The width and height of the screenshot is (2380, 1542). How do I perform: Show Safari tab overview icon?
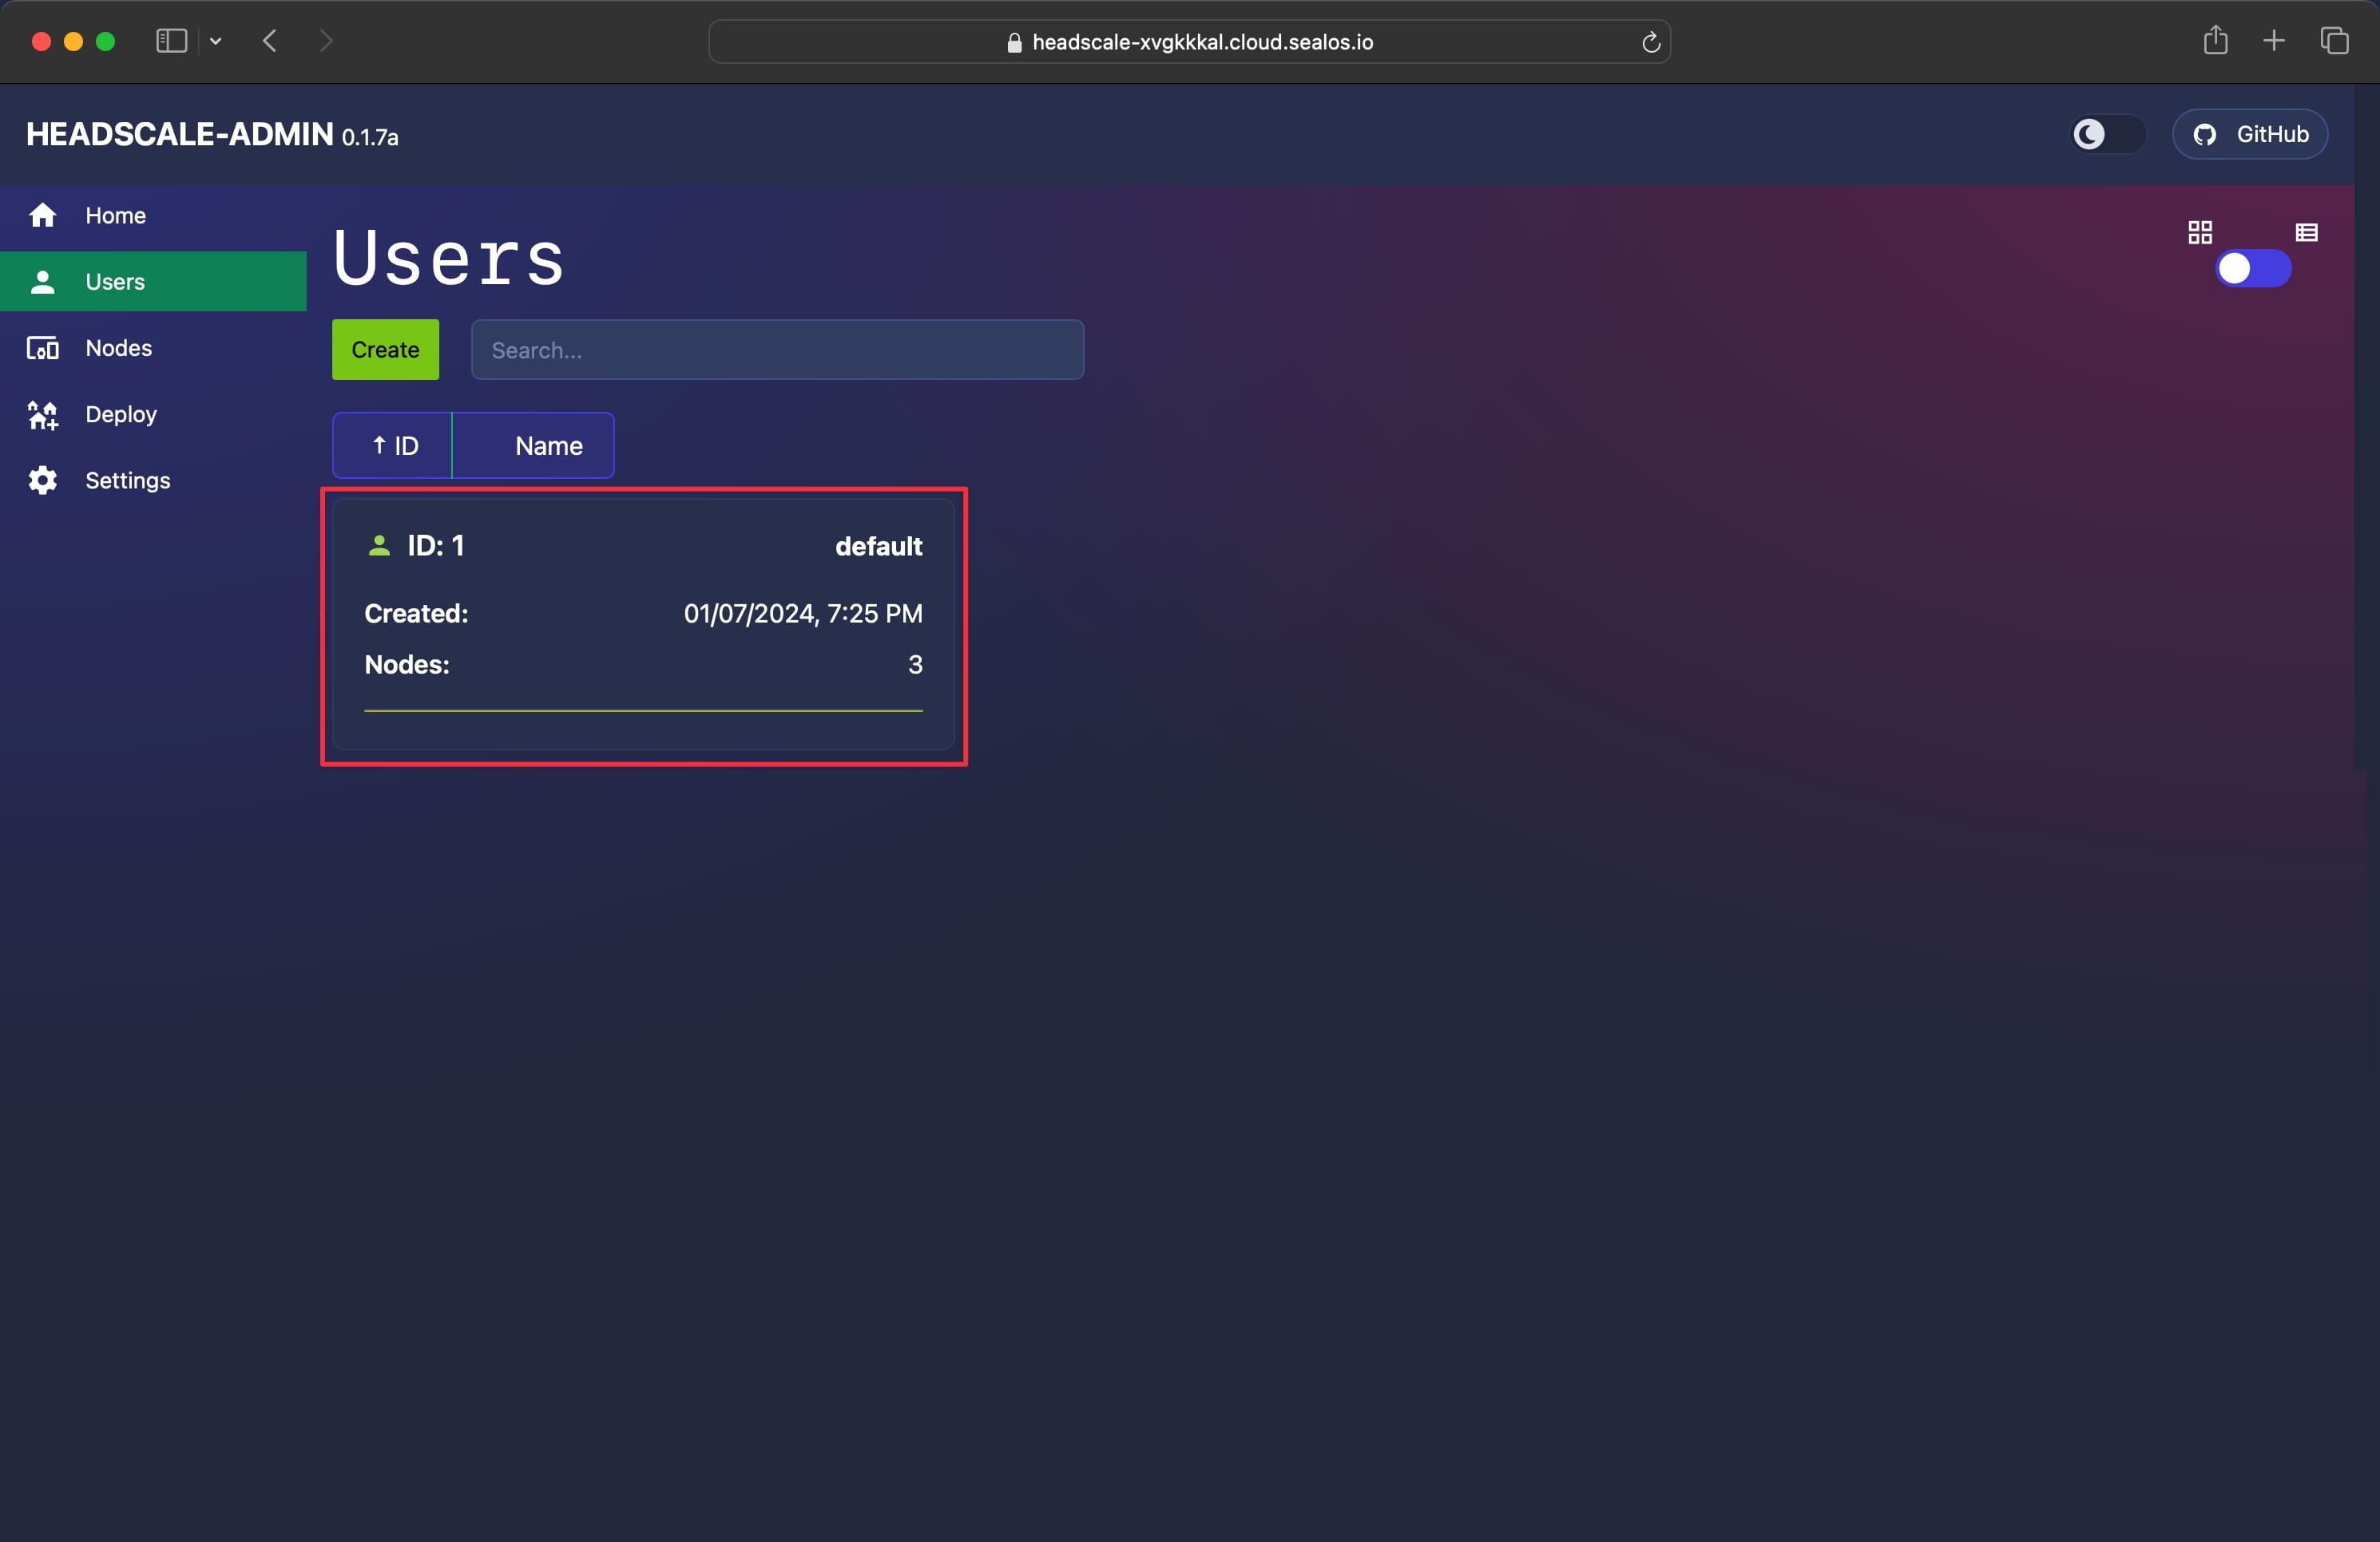(2335, 41)
